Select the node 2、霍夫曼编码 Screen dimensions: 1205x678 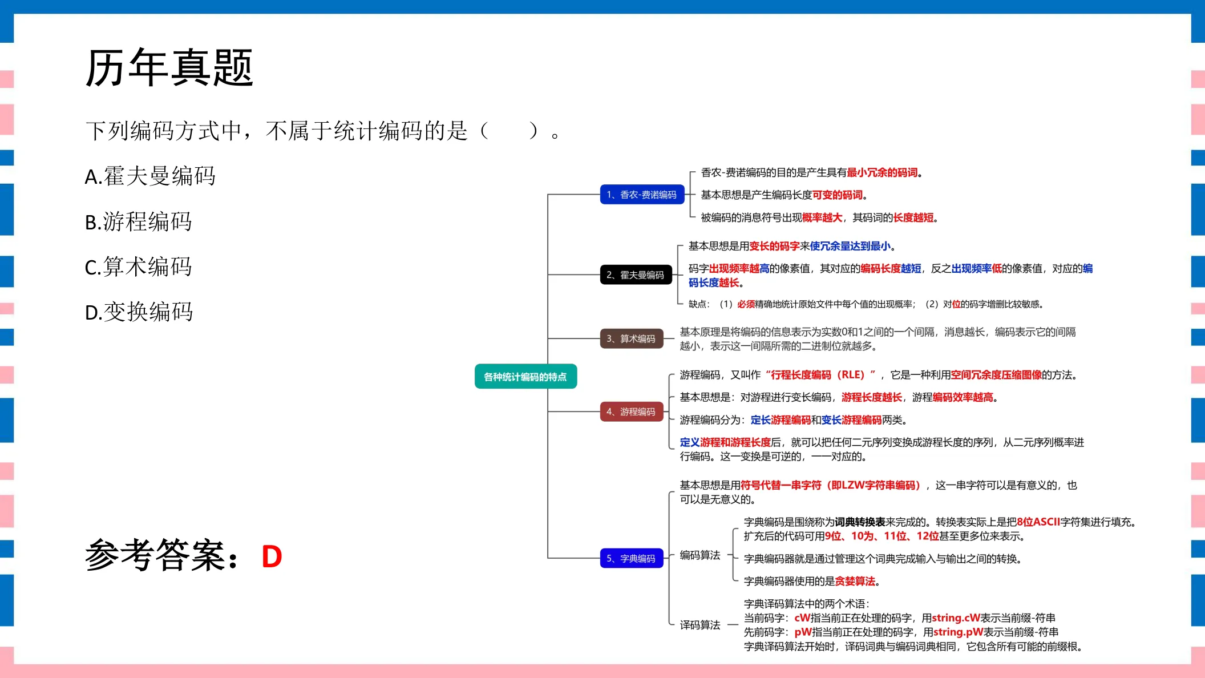tap(636, 275)
